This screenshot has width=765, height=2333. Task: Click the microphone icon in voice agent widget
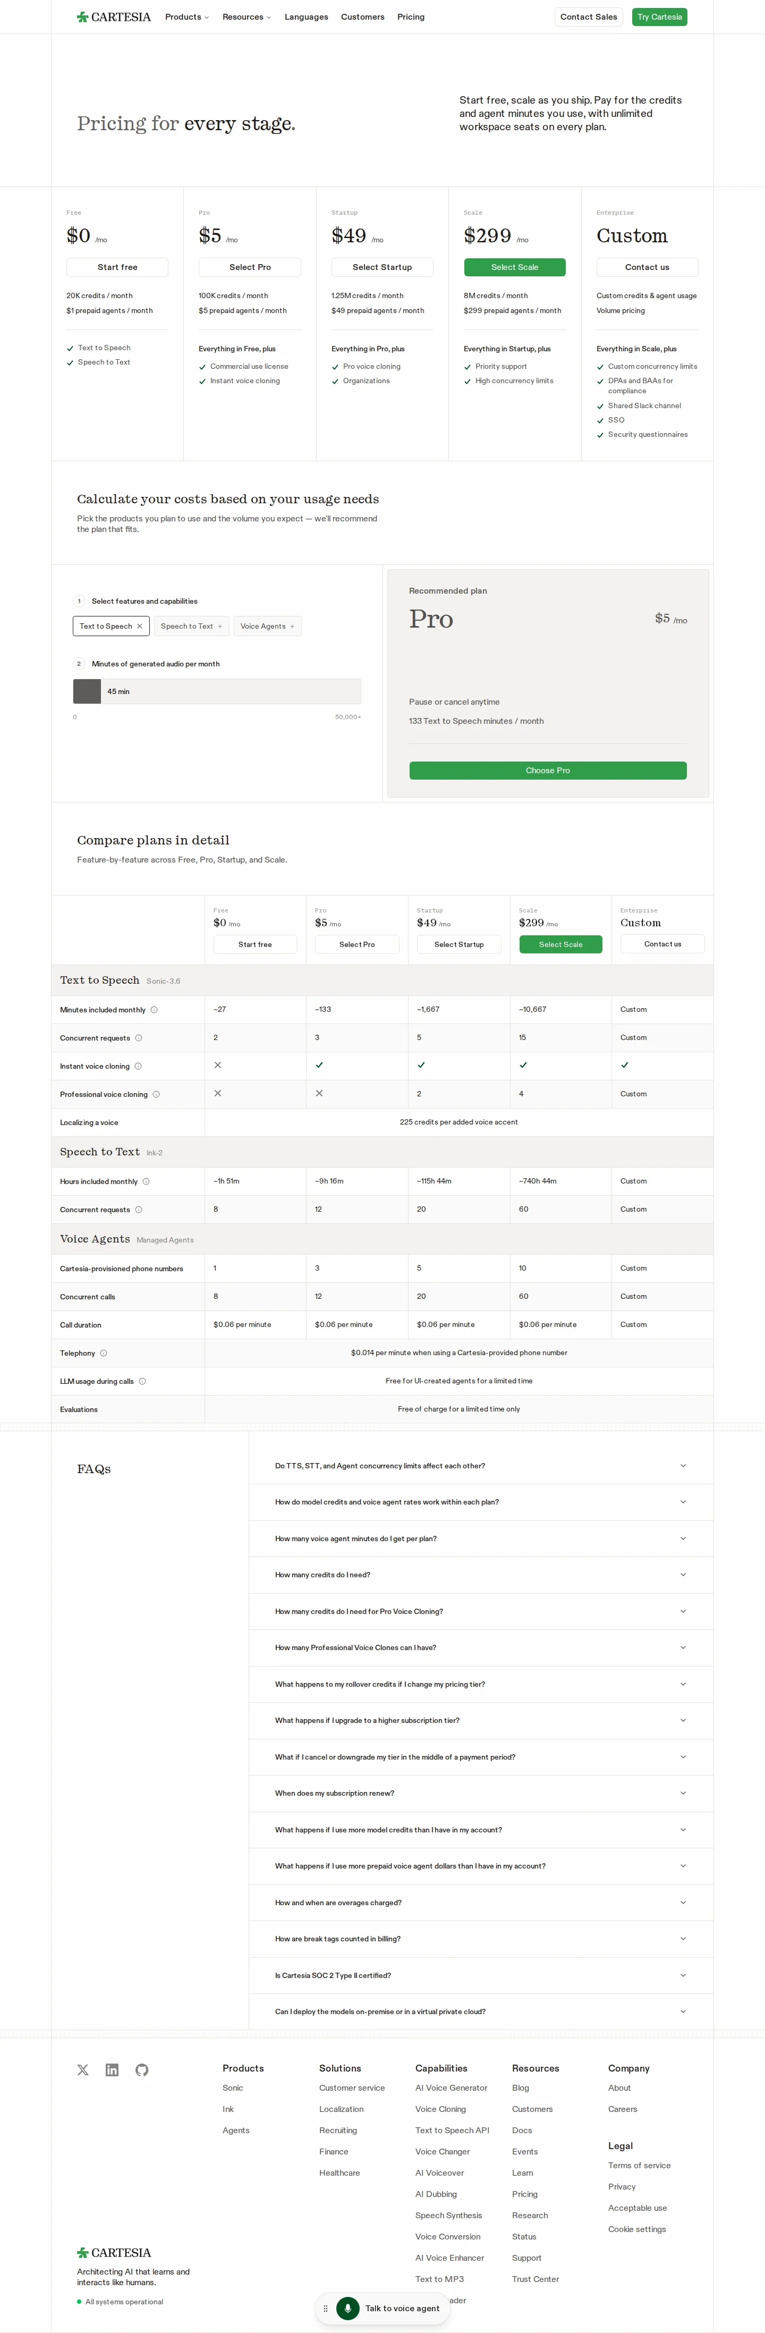(x=347, y=2307)
